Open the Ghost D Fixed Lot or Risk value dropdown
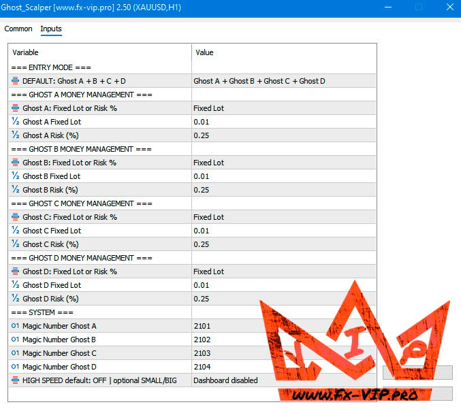The image size is (461, 411). tap(284, 272)
